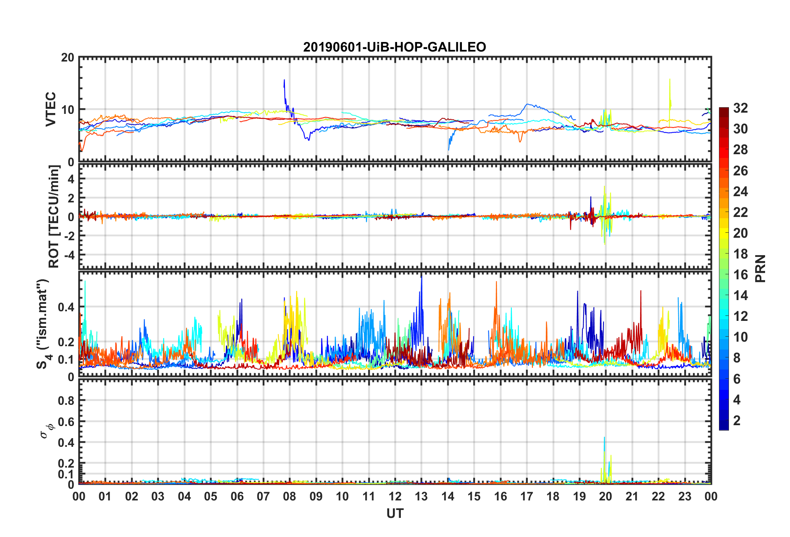The width and height of the screenshot is (790, 537).
Task: Select x-axis hour tick 19
Action: click(579, 496)
